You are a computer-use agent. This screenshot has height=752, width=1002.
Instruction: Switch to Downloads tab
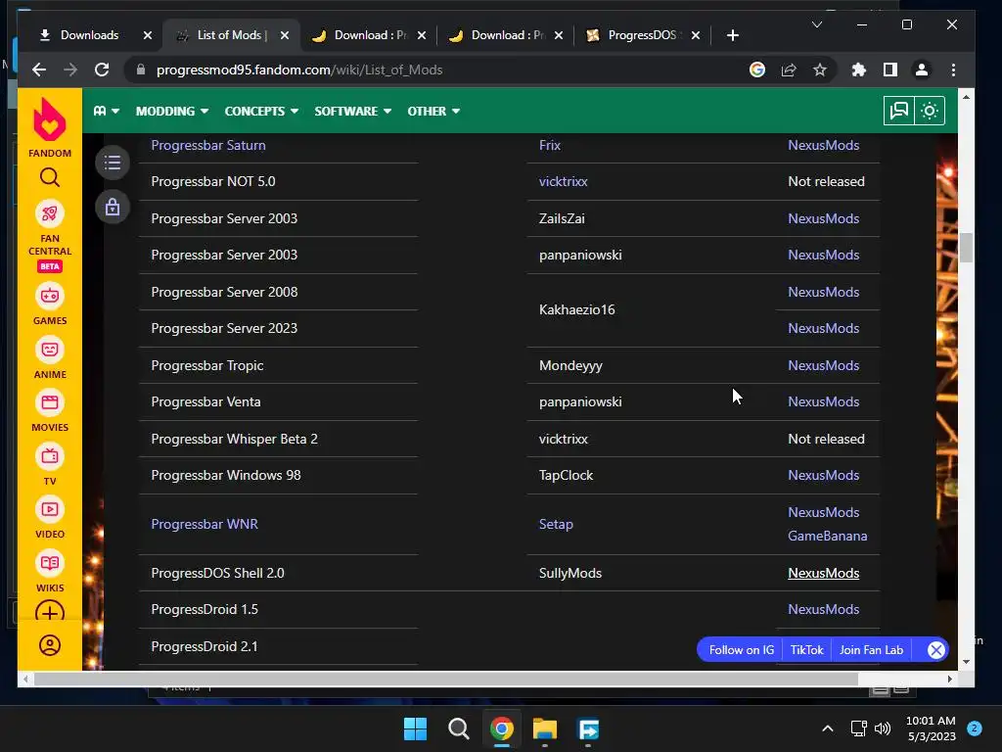(x=88, y=35)
